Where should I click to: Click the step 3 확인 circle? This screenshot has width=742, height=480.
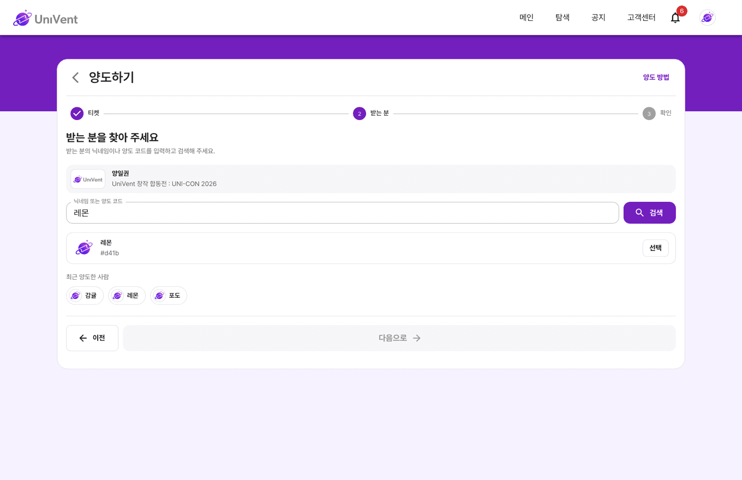tap(649, 113)
